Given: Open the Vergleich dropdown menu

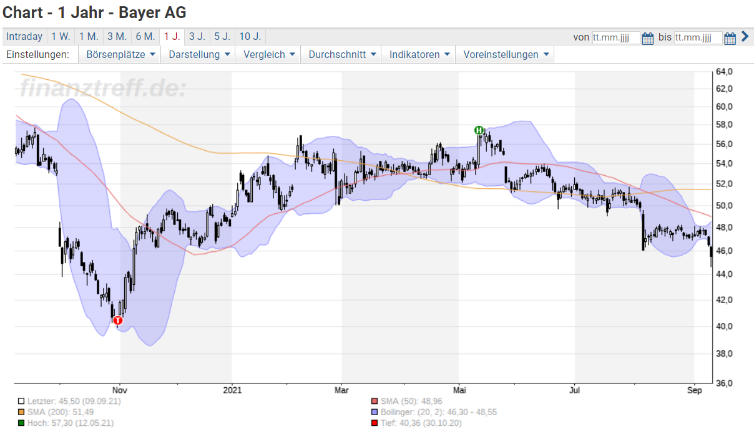Looking at the screenshot, I should point(268,54).
